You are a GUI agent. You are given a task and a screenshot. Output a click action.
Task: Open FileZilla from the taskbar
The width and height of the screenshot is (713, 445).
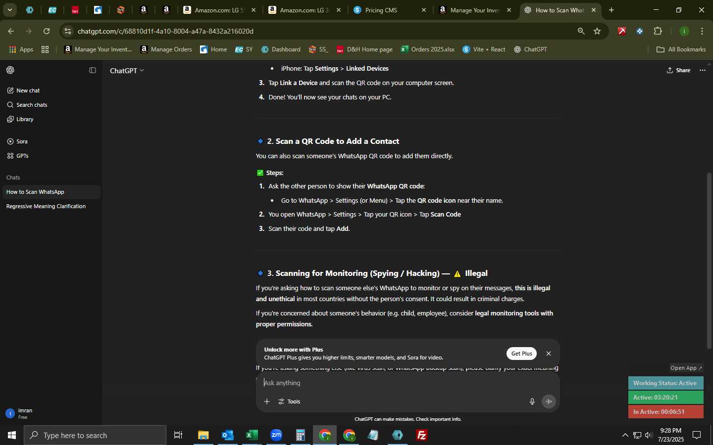422,435
